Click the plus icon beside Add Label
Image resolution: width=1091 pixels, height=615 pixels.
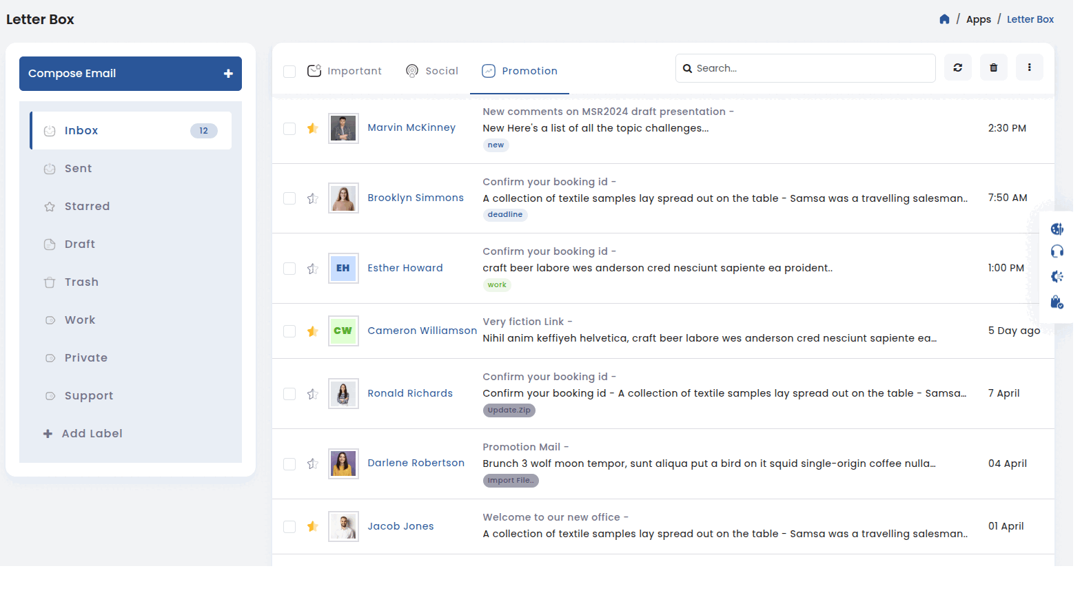coord(48,434)
